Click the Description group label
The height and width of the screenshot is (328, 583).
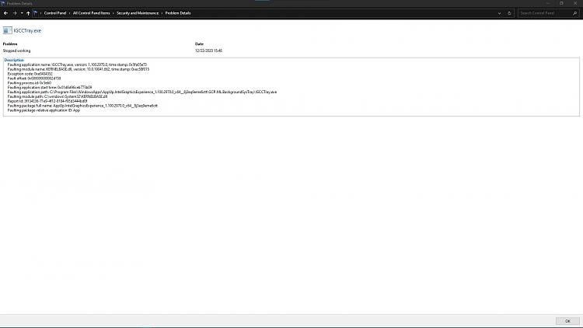click(14, 60)
